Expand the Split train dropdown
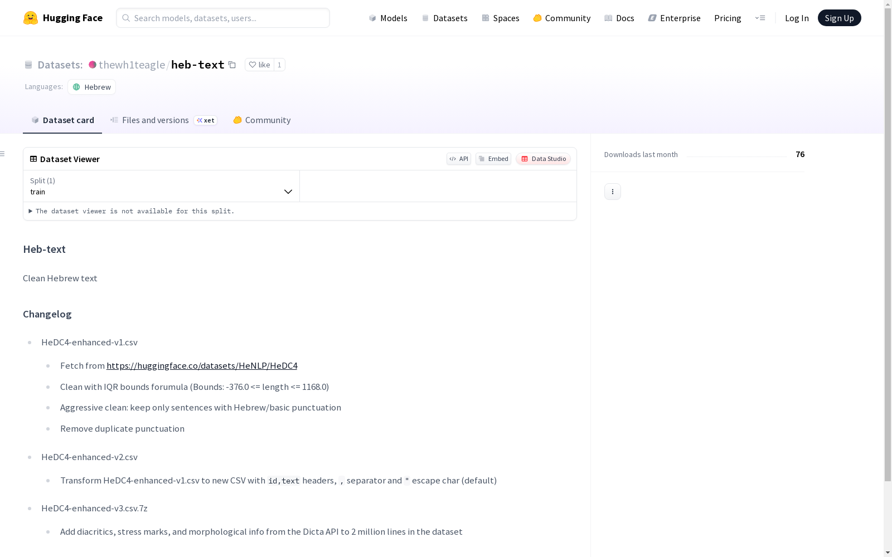Viewport: 892px width, 557px height. (x=161, y=186)
